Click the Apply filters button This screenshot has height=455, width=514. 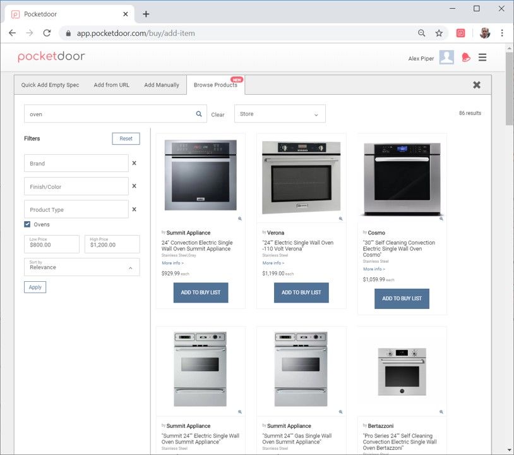[x=35, y=287]
